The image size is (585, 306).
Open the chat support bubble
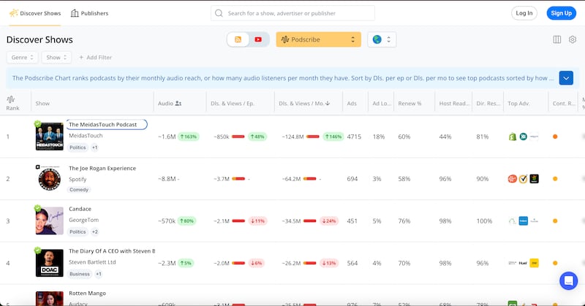[x=569, y=280]
